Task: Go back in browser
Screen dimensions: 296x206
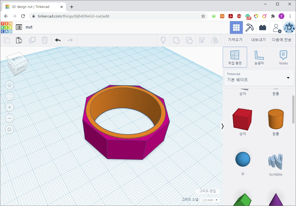Action: tap(6, 16)
